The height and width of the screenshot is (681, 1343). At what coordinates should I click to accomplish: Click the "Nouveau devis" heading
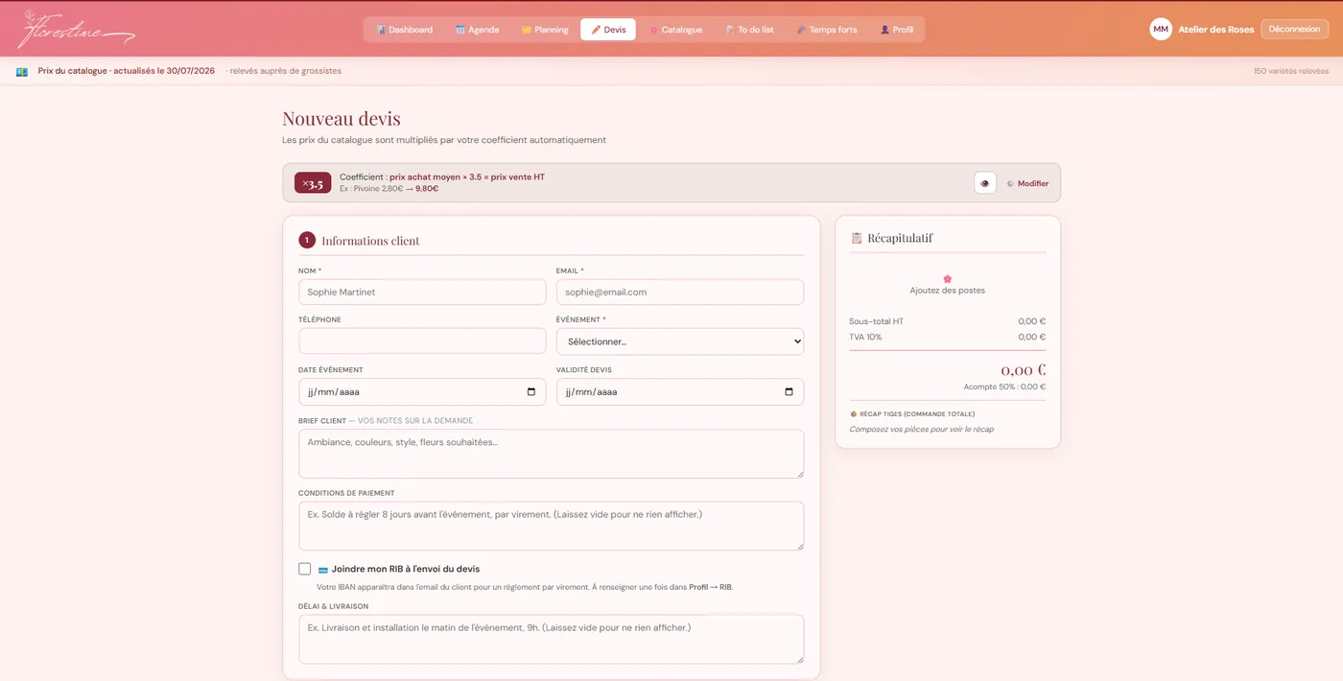click(342, 119)
